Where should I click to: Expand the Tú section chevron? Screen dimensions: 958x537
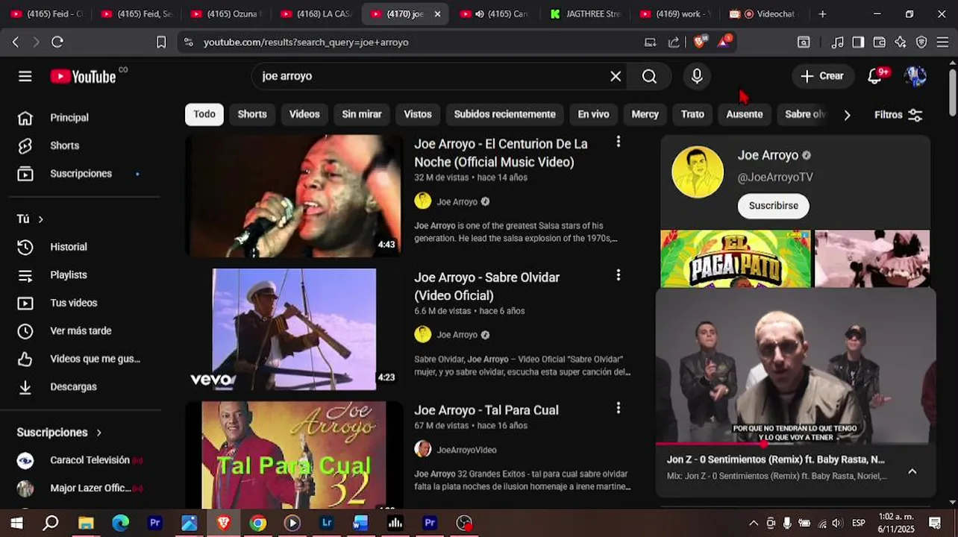pyautogui.click(x=40, y=219)
